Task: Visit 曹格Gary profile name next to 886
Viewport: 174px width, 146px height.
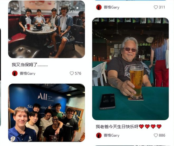Action: pos(112,135)
